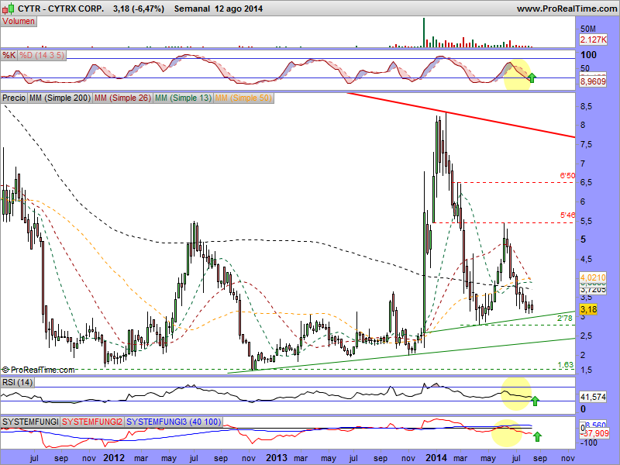
Task: Select the MM (Simple 26) label
Action: [x=122, y=98]
